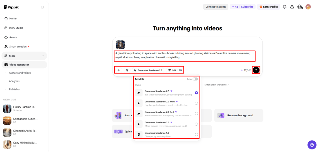The image size is (320, 152).
Task: Click Remove background card
Action: coord(239,115)
